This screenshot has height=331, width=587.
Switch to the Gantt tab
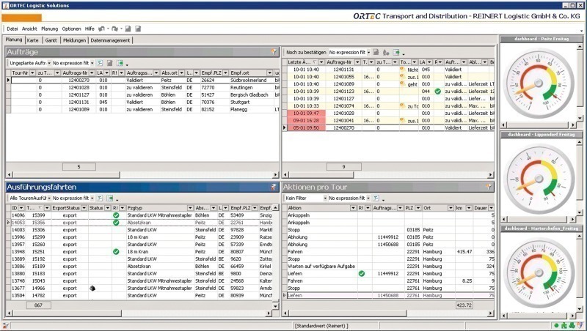coord(51,40)
